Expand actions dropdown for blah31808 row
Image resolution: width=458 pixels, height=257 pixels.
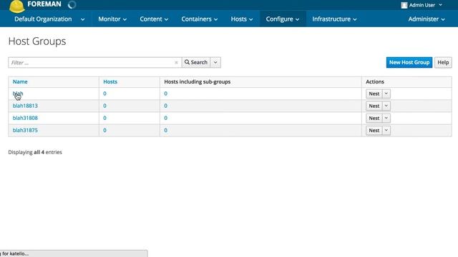[386, 118]
